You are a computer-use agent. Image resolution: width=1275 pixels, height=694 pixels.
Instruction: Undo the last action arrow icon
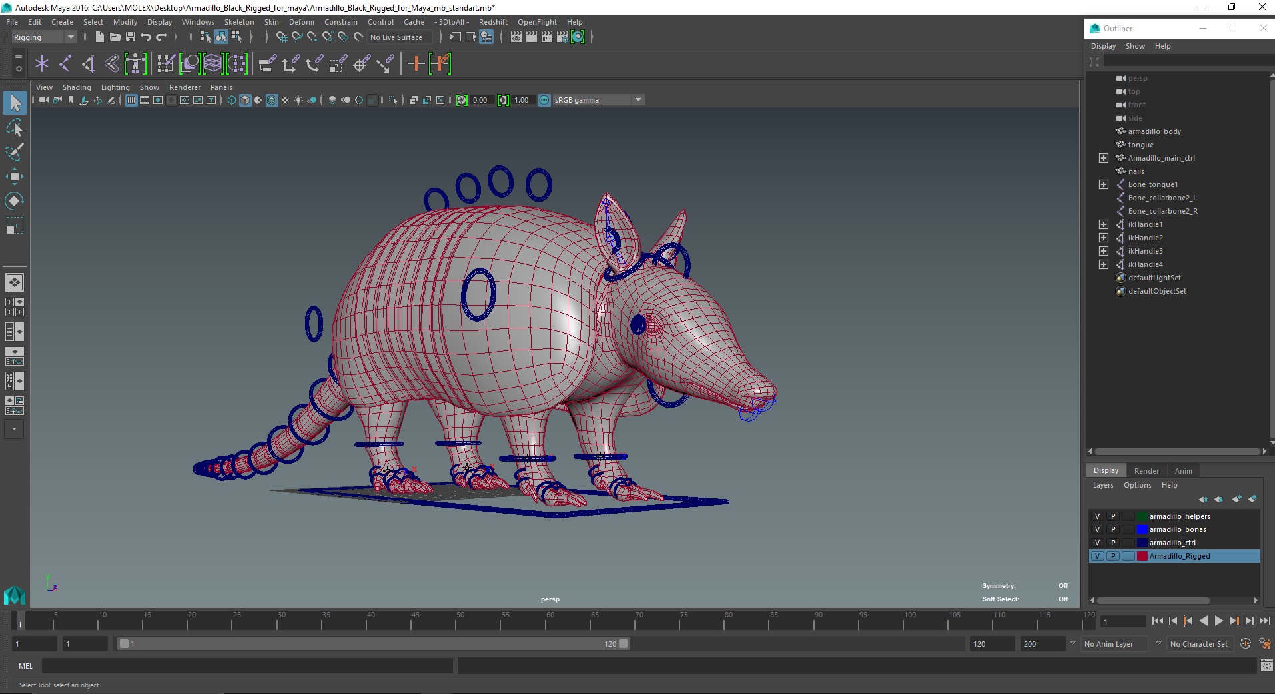click(x=146, y=37)
